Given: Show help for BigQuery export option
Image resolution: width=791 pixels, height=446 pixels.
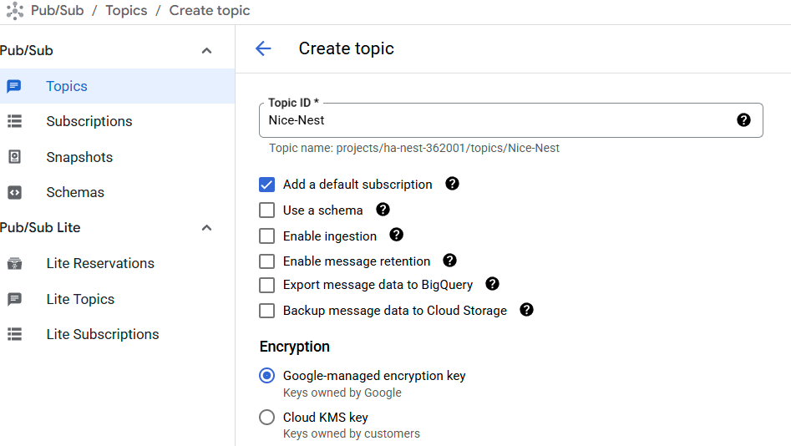Looking at the screenshot, I should click(492, 284).
